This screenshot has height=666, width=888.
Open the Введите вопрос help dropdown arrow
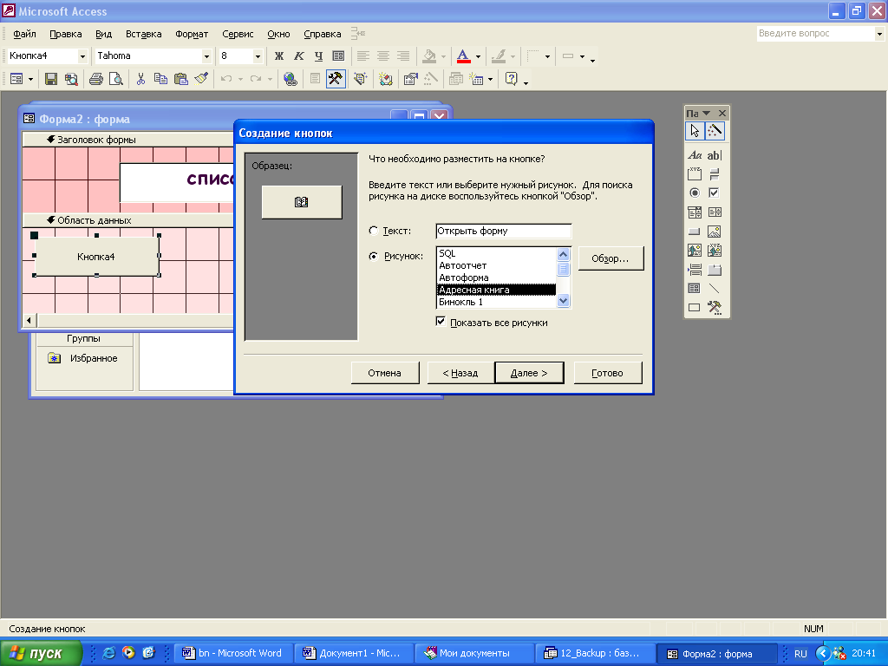(879, 34)
